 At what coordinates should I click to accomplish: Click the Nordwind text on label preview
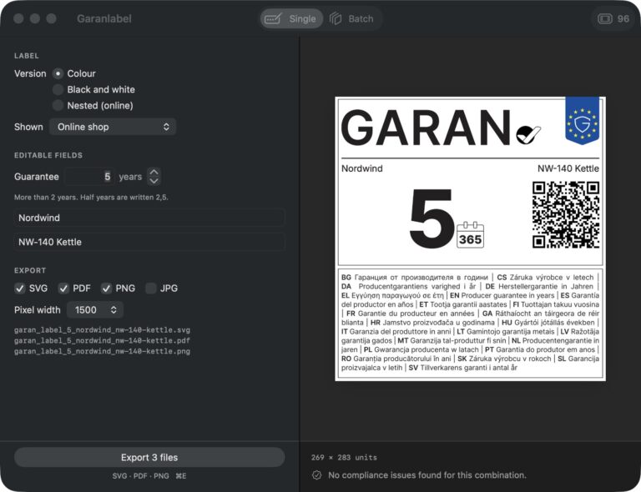[x=362, y=168]
